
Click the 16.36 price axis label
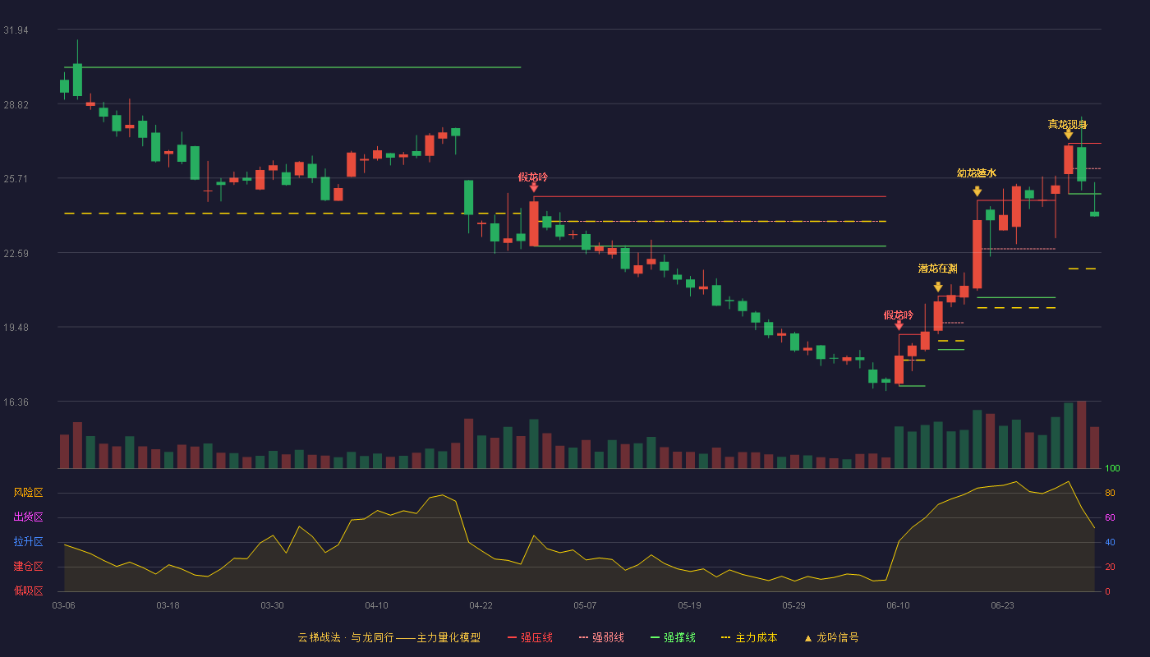[16, 402]
